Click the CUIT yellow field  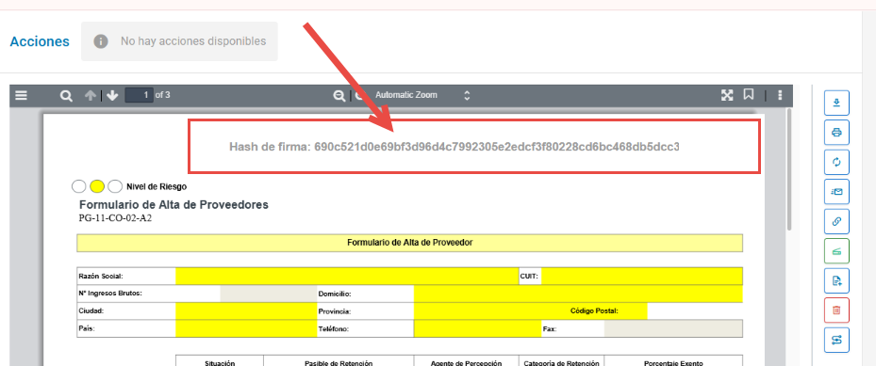[x=642, y=277]
